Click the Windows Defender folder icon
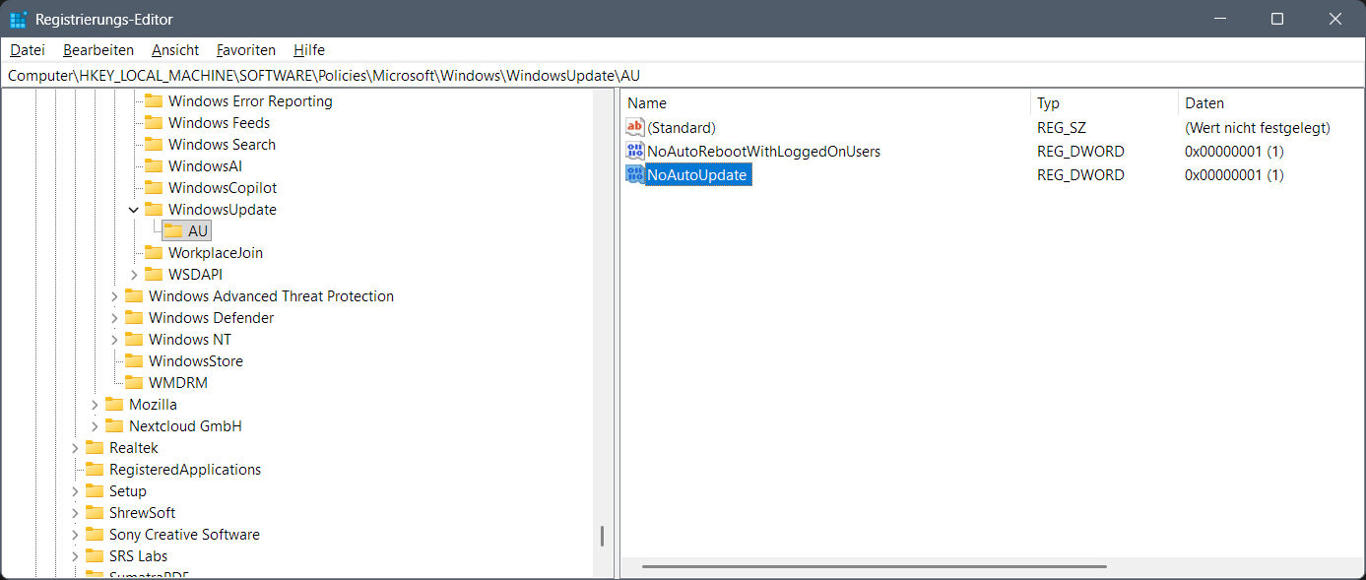 (x=134, y=317)
